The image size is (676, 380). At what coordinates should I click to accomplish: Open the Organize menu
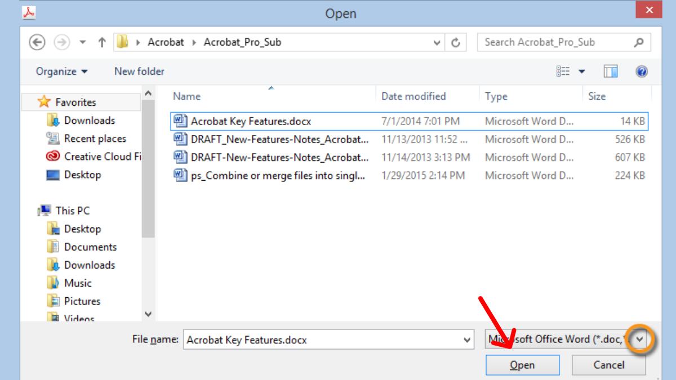[61, 71]
